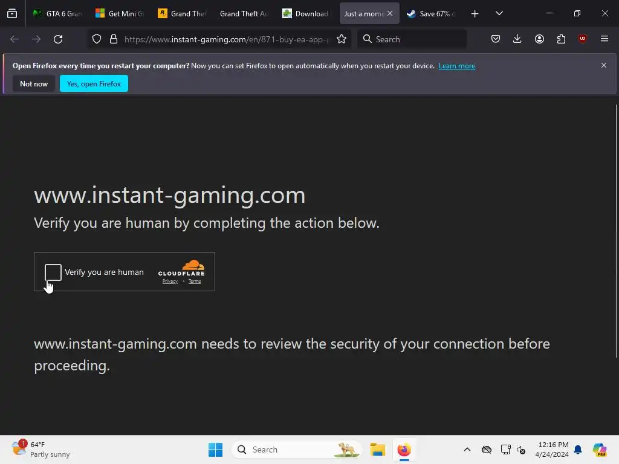
Task: Open the Cloudflare Terms link
Action: tap(195, 282)
